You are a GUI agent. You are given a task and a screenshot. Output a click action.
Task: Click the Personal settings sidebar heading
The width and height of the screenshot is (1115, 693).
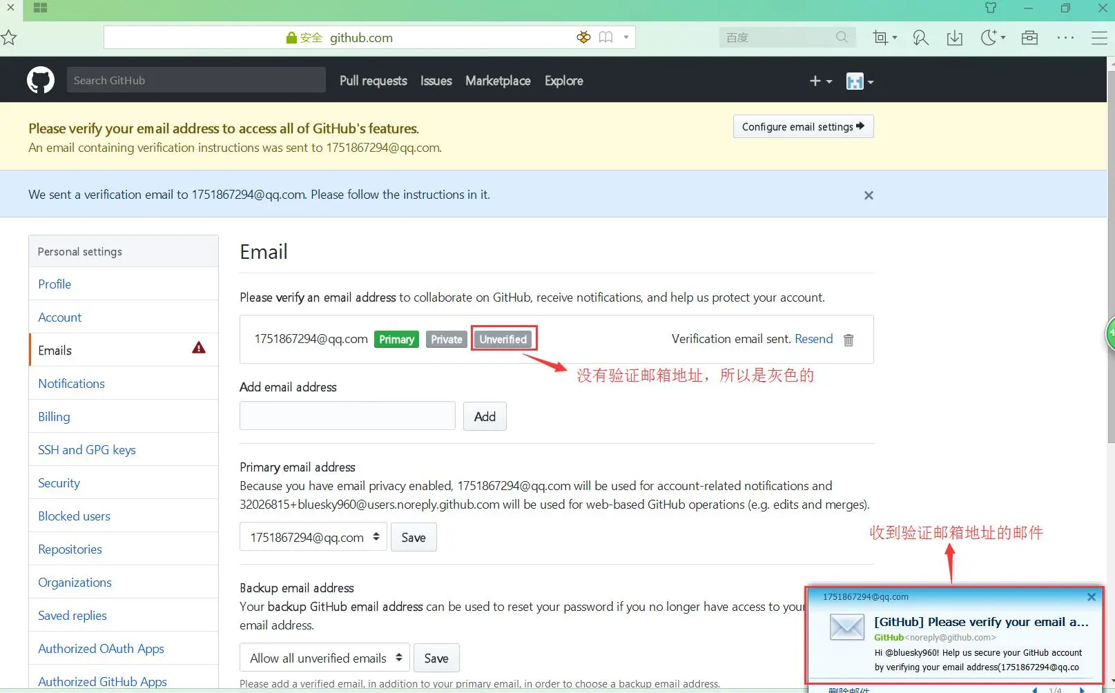(x=124, y=251)
